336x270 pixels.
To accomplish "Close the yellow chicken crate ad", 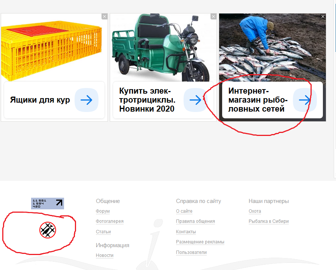I will click(105, 16).
